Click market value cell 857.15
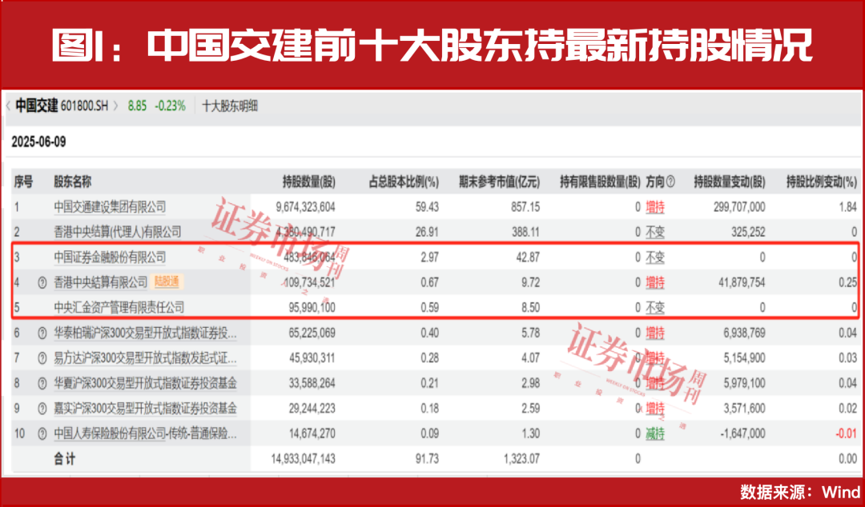This screenshot has width=865, height=507. pos(525,207)
